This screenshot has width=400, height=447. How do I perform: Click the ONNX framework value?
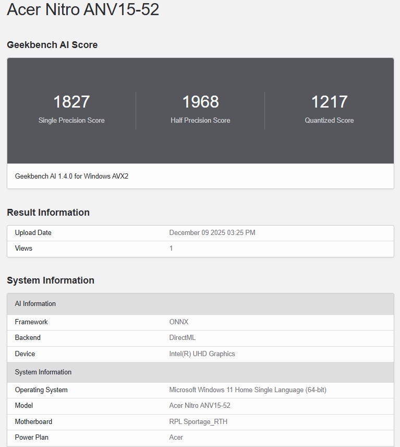coord(179,322)
